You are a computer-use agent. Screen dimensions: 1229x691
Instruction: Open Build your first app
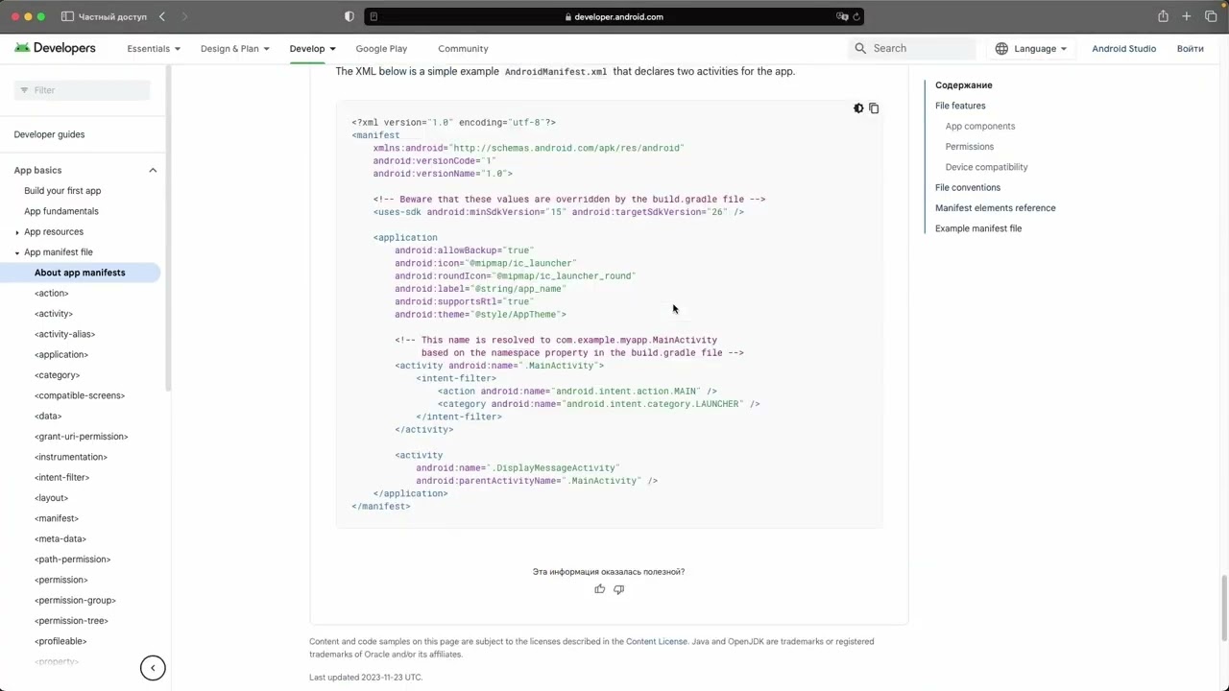coord(62,191)
